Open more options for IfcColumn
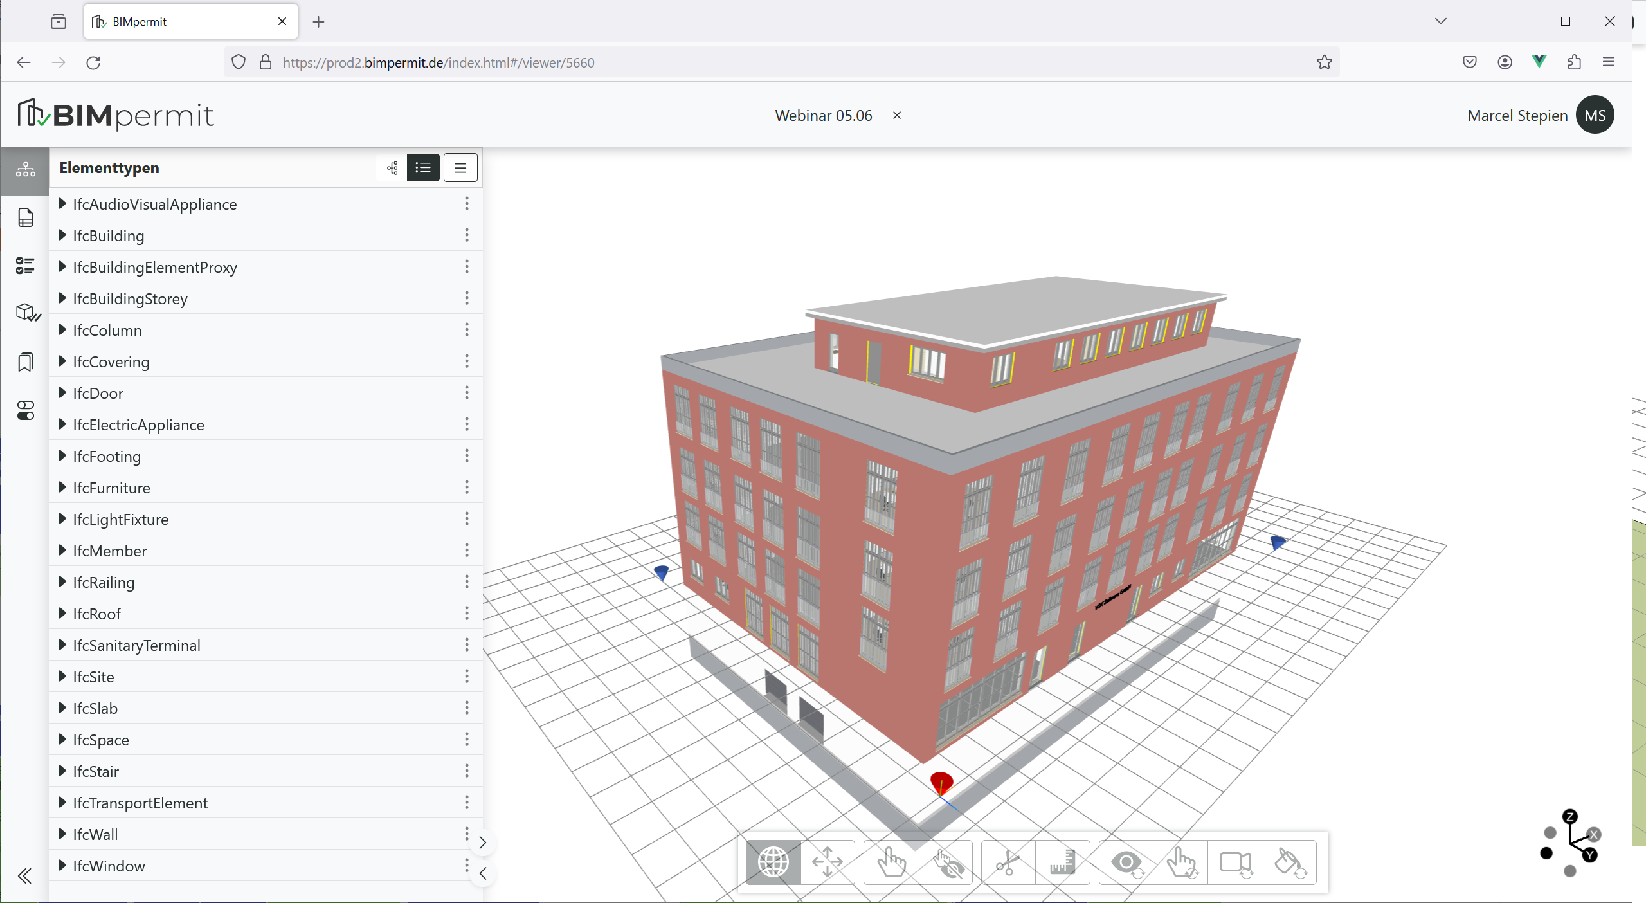This screenshot has height=903, width=1646. point(467,330)
